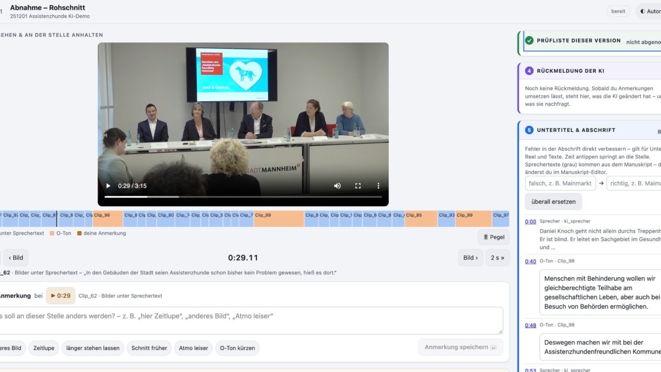This screenshot has width=661, height=372.
Task: Click the green check icon next to Prüfliste
Action: (529, 40)
